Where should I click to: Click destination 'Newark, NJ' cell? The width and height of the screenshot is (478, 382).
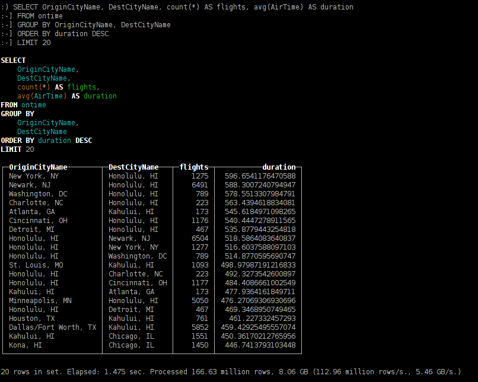(129, 238)
